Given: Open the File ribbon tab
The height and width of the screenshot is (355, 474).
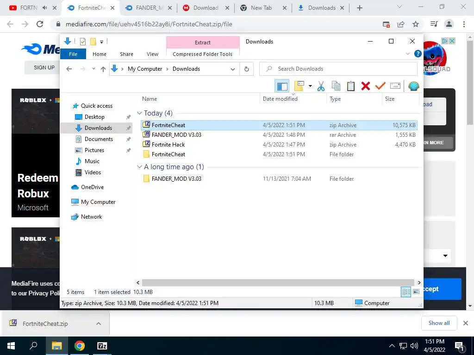Looking at the screenshot, I should coord(73,54).
